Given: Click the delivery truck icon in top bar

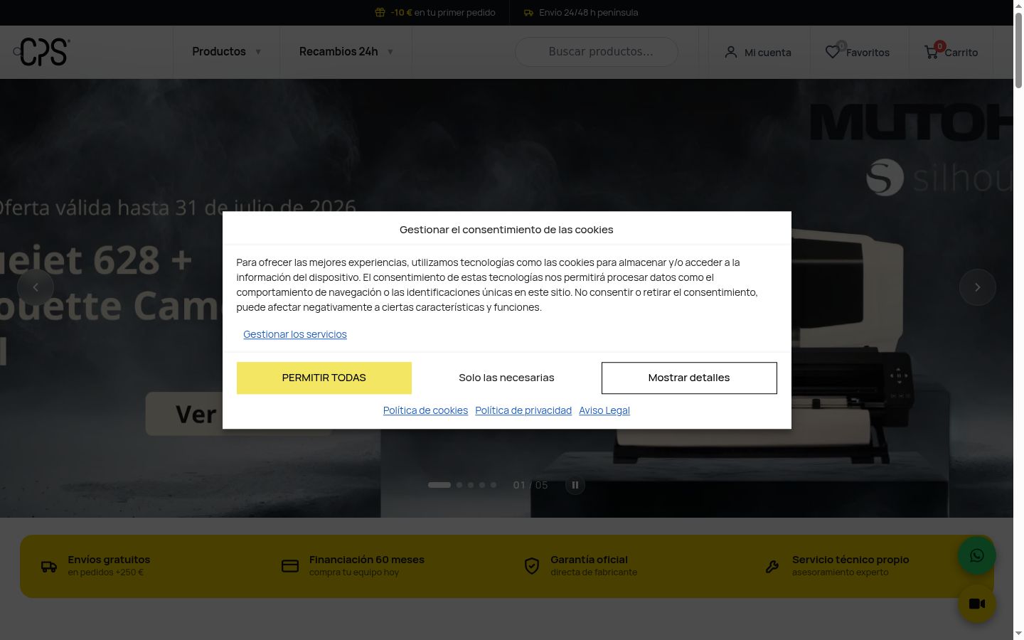Looking at the screenshot, I should (x=528, y=12).
